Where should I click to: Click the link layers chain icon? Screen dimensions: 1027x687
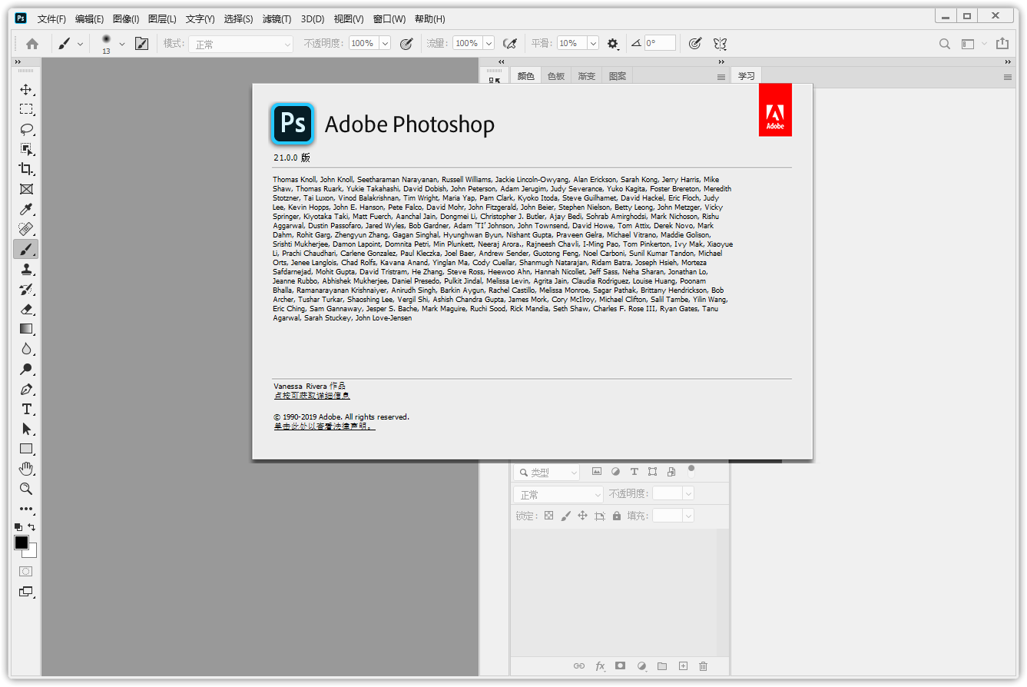tap(579, 666)
